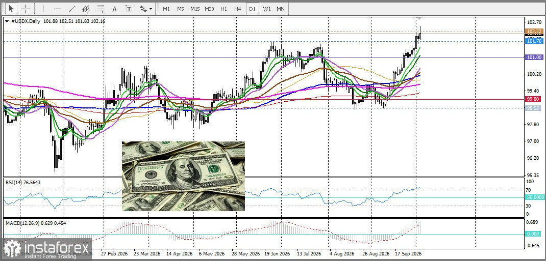This screenshot has width=546, height=261.
Task: Click the 97.00 price scale value
Action: (x=533, y=141)
